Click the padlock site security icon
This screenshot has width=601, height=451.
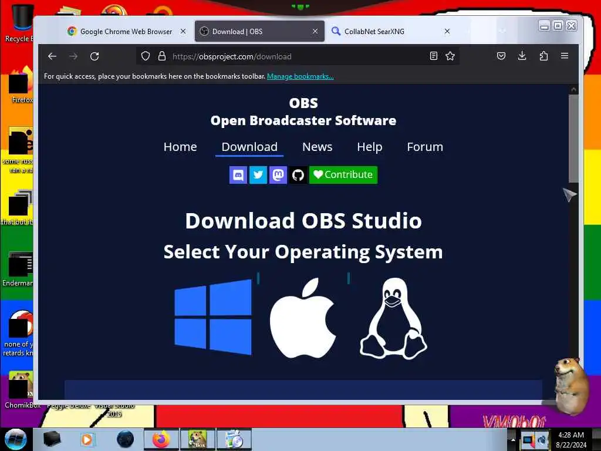(162, 56)
